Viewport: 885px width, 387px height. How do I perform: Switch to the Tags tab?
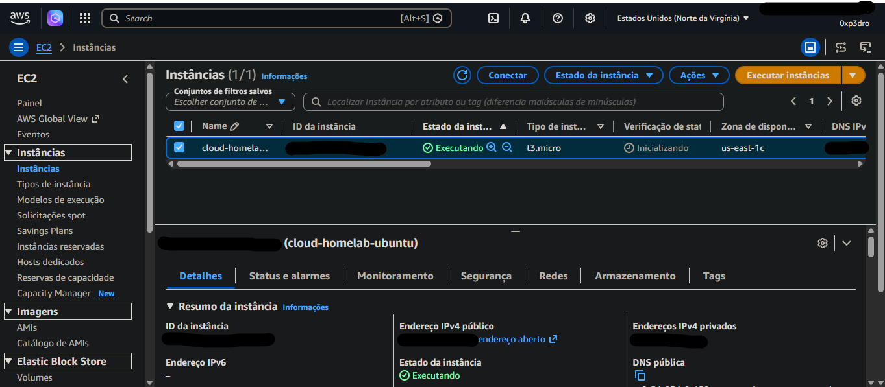tap(714, 276)
